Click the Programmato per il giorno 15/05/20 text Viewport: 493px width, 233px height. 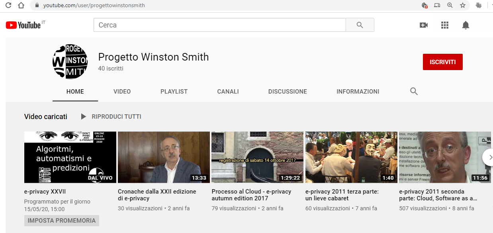coord(57,205)
